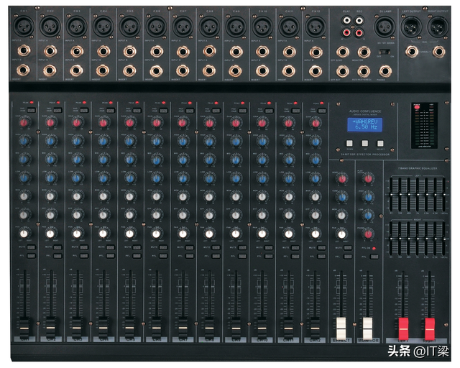This screenshot has width=460, height=368.
Task: Toggle the monitor section PFL button
Action: pyautogui.click(x=374, y=257)
